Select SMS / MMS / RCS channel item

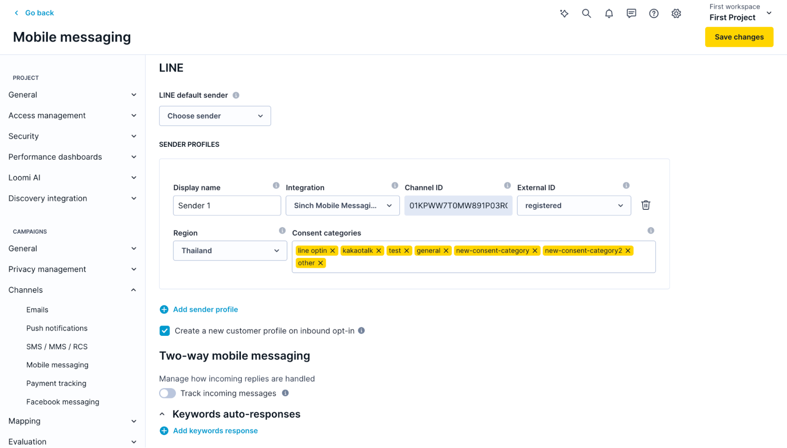point(57,347)
